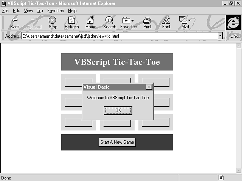
Task: Open the Mail toolbar dropdown
Action: (185, 20)
